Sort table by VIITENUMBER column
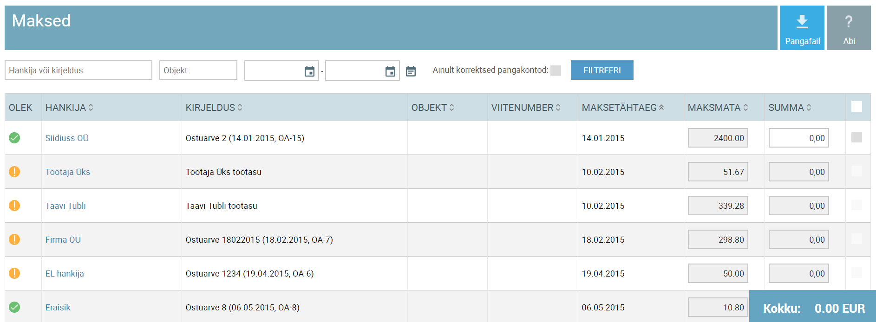This screenshot has width=876, height=322. coord(526,108)
